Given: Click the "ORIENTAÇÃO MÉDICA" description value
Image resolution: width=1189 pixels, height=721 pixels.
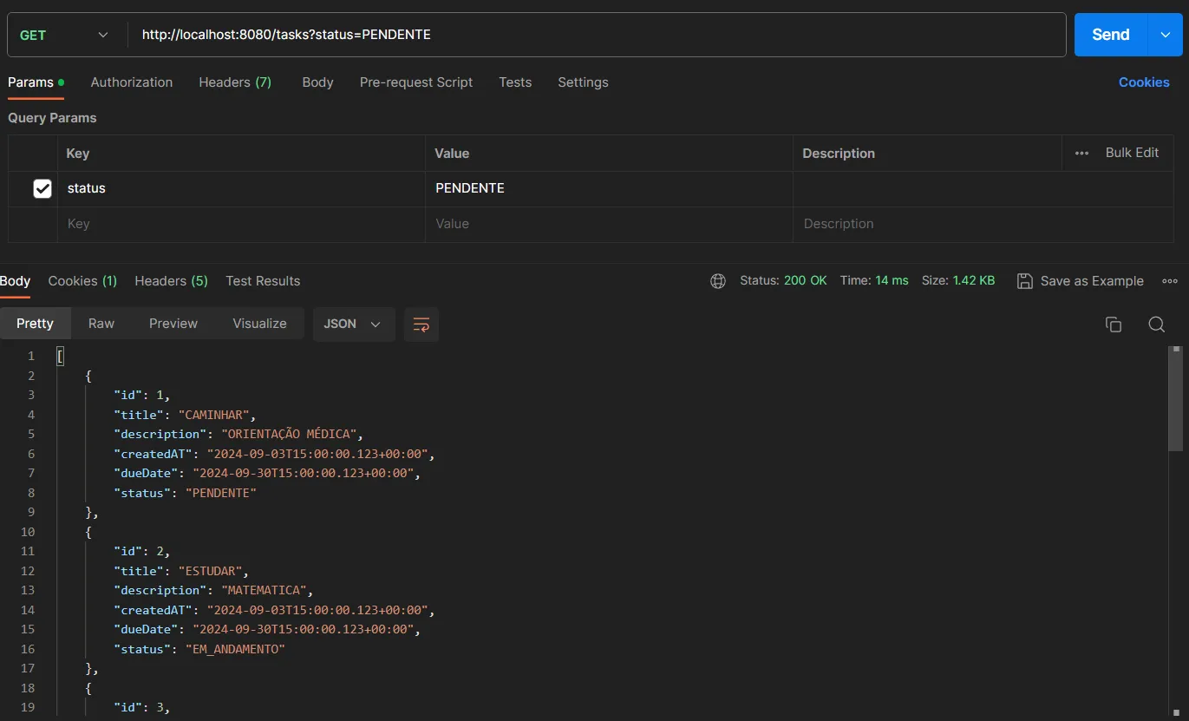Looking at the screenshot, I should [x=290, y=434].
